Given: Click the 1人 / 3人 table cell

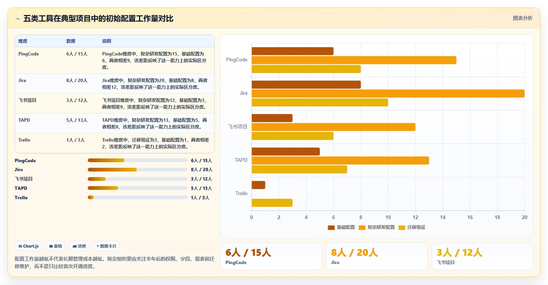Looking at the screenshot, I should [76, 140].
